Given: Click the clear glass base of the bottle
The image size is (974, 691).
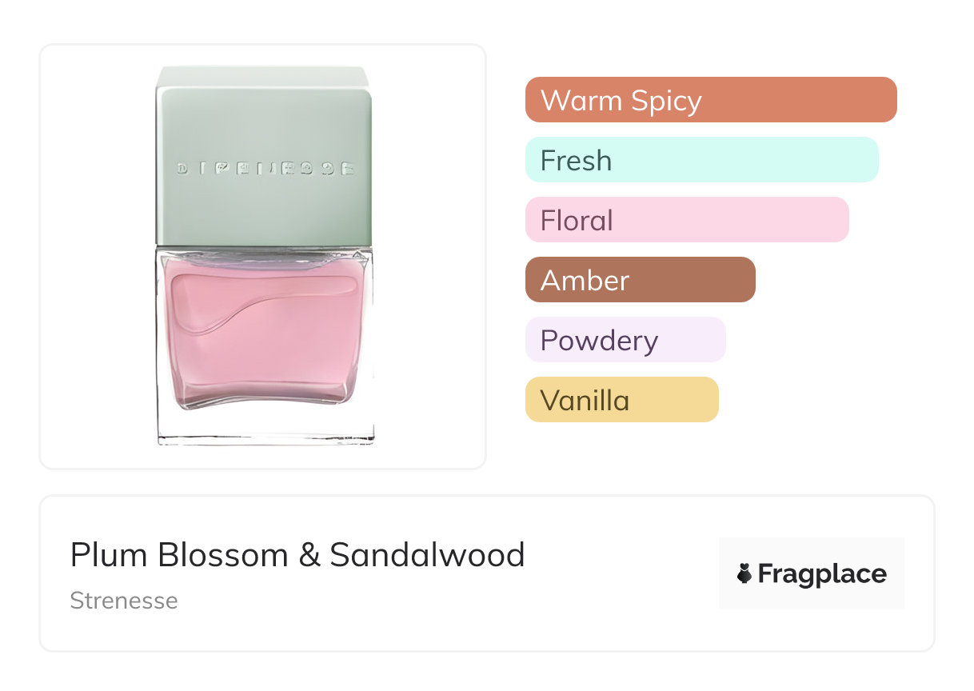Looking at the screenshot, I should pos(264,424).
